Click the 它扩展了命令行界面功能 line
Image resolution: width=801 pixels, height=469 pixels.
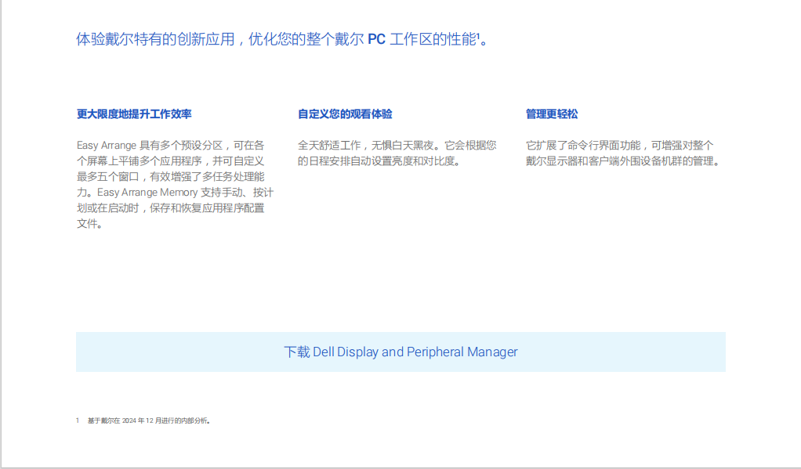[619, 146]
